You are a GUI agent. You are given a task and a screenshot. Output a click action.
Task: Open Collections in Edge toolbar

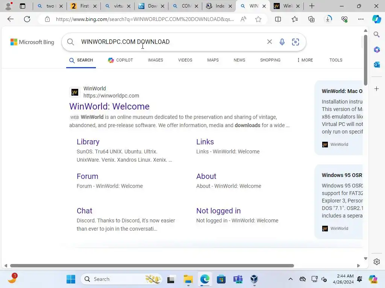[311, 19]
